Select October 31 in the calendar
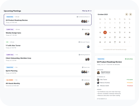 click(x=125, y=42)
